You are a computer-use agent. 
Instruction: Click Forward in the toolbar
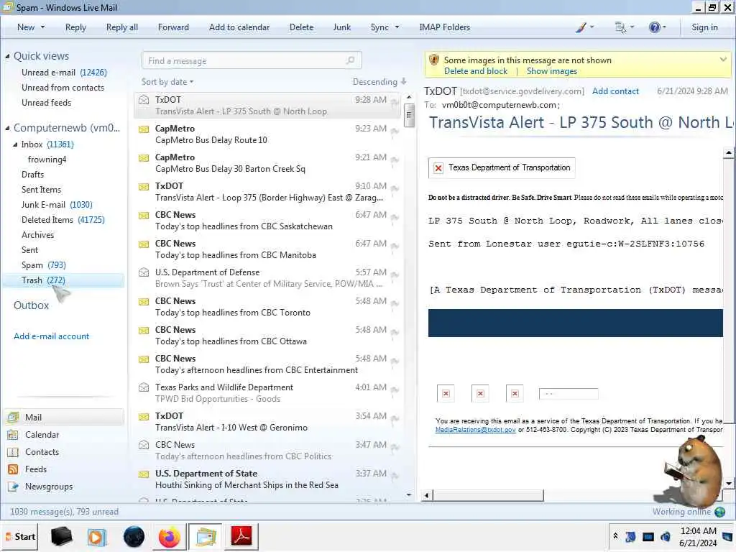point(173,27)
